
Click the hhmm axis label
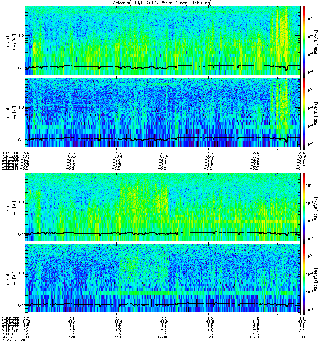click(x=7, y=337)
